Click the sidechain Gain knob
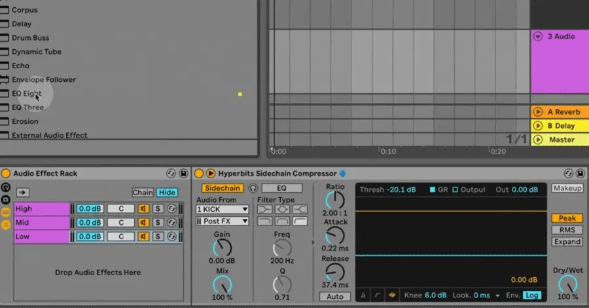Viewport: 589px width, 308px height. [223, 248]
